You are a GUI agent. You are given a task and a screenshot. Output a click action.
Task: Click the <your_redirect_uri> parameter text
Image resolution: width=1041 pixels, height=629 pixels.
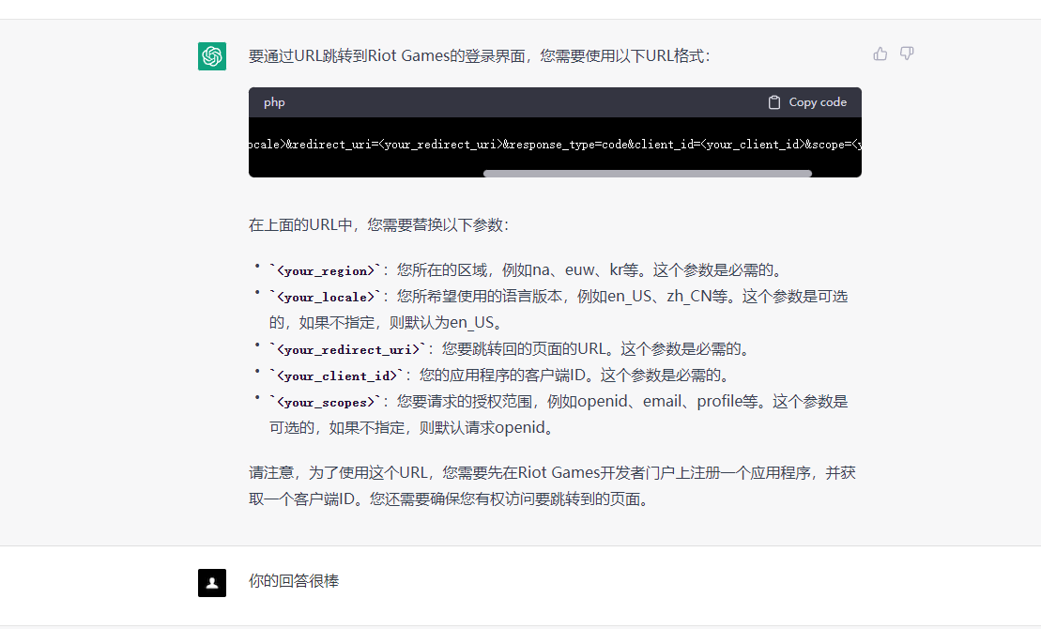[x=348, y=349]
